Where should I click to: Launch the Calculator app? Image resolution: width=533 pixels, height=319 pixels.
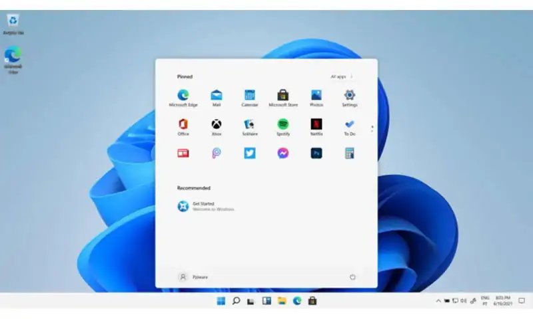click(x=349, y=154)
